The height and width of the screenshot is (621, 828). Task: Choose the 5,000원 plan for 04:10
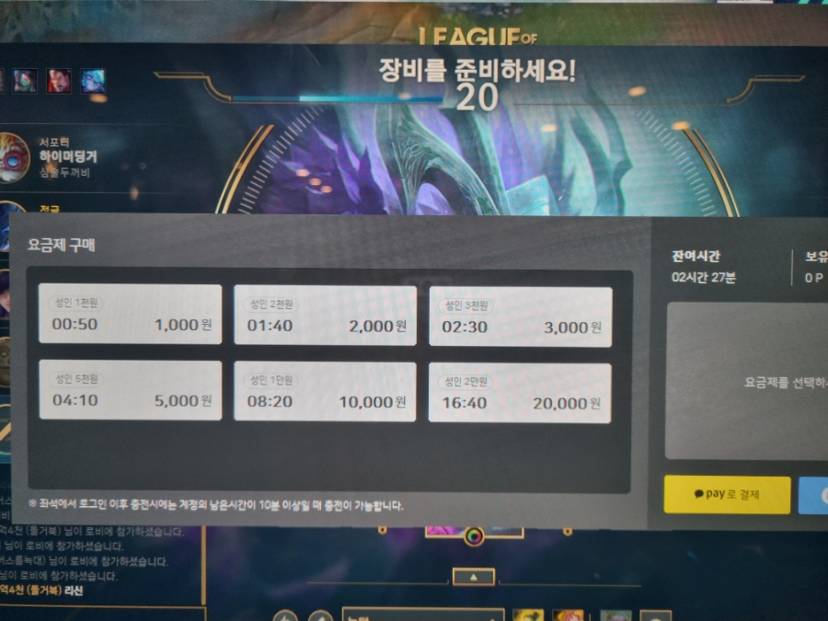pyautogui.click(x=131, y=390)
